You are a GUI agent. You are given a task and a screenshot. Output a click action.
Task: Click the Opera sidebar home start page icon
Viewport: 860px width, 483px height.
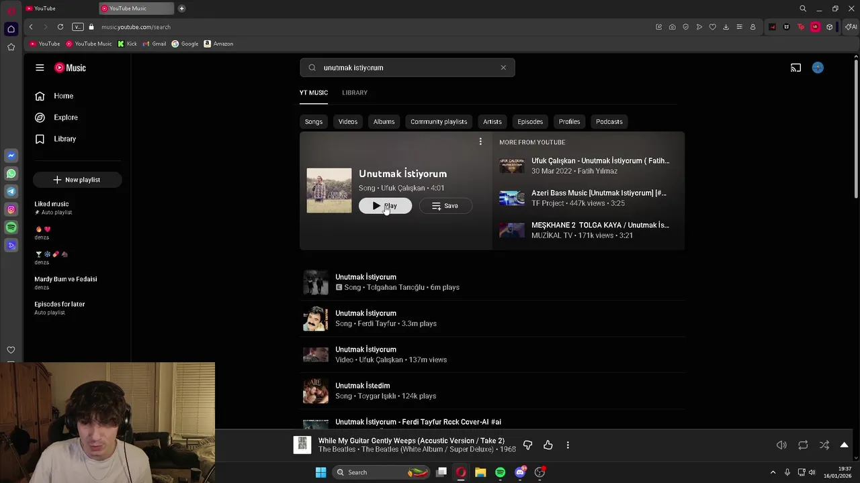11,29
